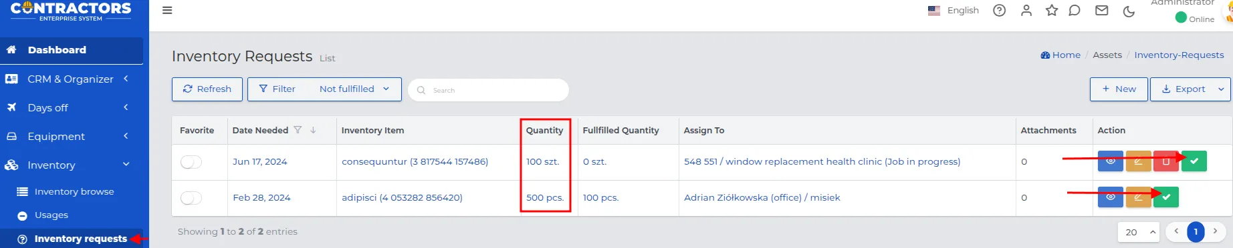Expand the Export options arrow
Screen dimensions: 1233x248
tap(1221, 89)
